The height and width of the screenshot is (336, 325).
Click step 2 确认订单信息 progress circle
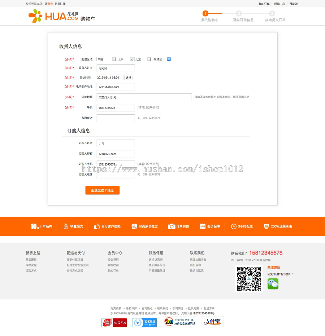click(x=239, y=13)
